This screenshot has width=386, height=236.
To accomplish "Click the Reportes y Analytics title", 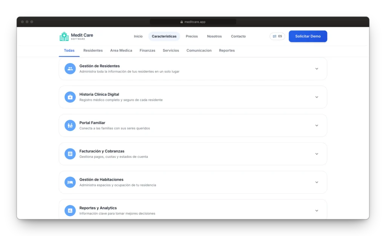I will coord(98,208).
